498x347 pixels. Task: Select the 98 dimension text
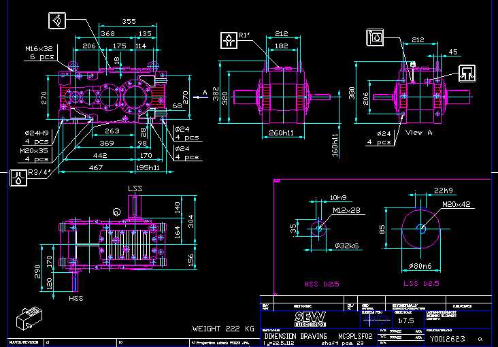coord(142,144)
